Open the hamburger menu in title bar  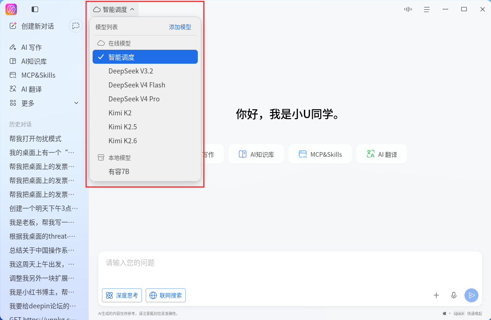coord(426,9)
